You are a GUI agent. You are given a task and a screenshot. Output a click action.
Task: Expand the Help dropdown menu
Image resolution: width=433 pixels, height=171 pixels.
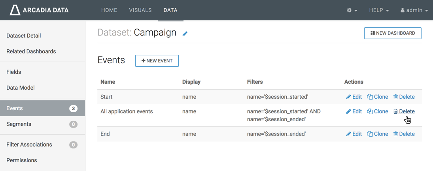[x=379, y=10]
